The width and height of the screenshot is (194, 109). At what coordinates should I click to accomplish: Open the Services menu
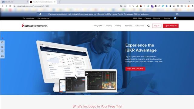tap(128, 26)
